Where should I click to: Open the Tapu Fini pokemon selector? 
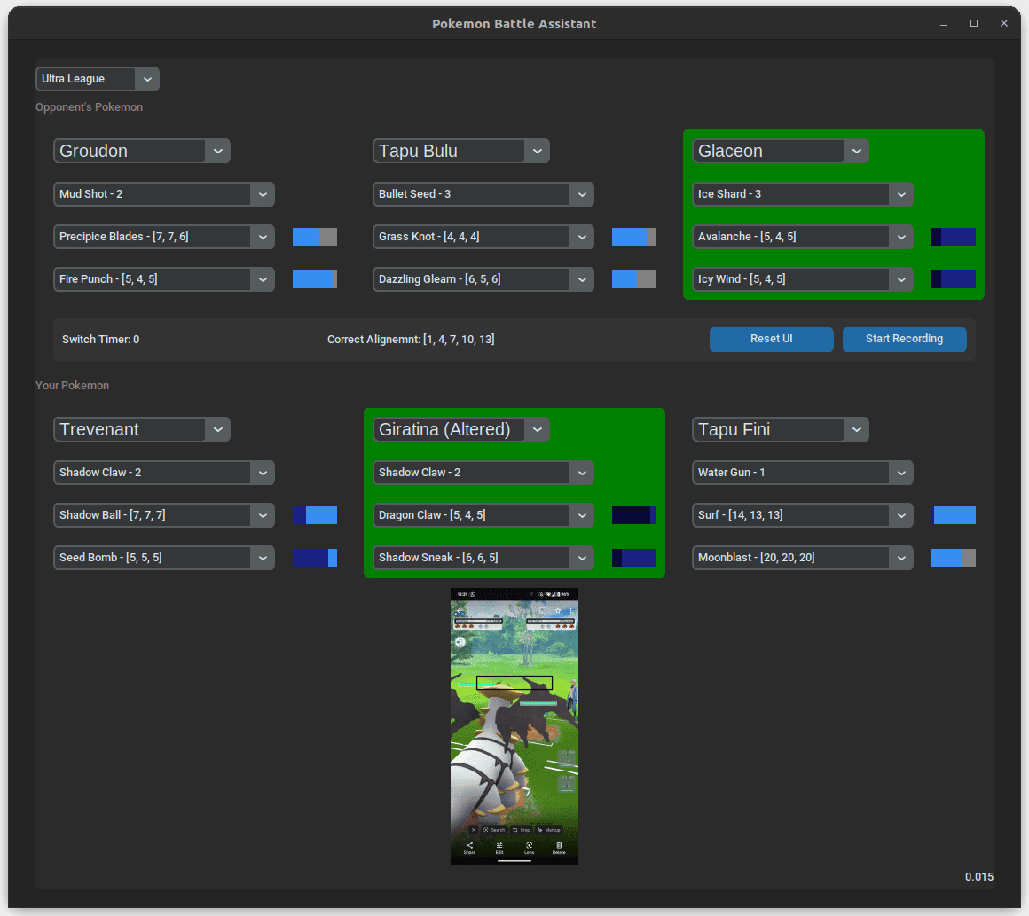781,429
